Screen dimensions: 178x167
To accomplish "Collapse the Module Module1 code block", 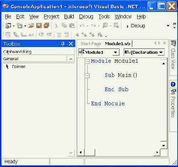I will pyautogui.click(x=88, y=61).
